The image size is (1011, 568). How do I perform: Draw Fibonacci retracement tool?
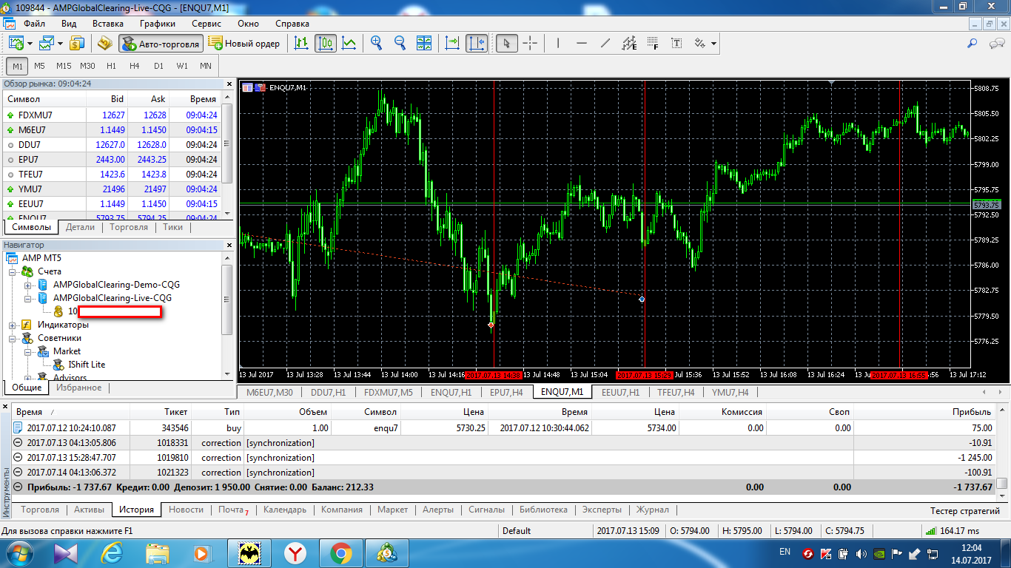click(653, 44)
